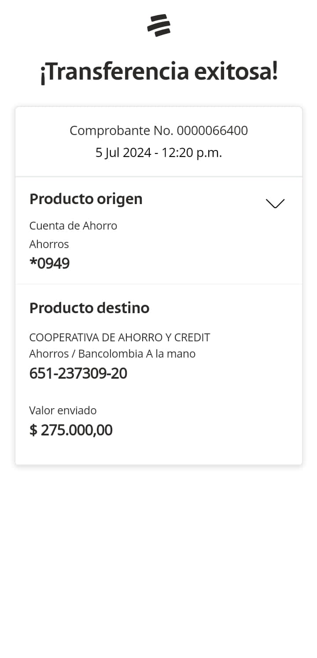Tap the date 5 Jul 2024
The height and width of the screenshot is (658, 317).
[x=123, y=153]
